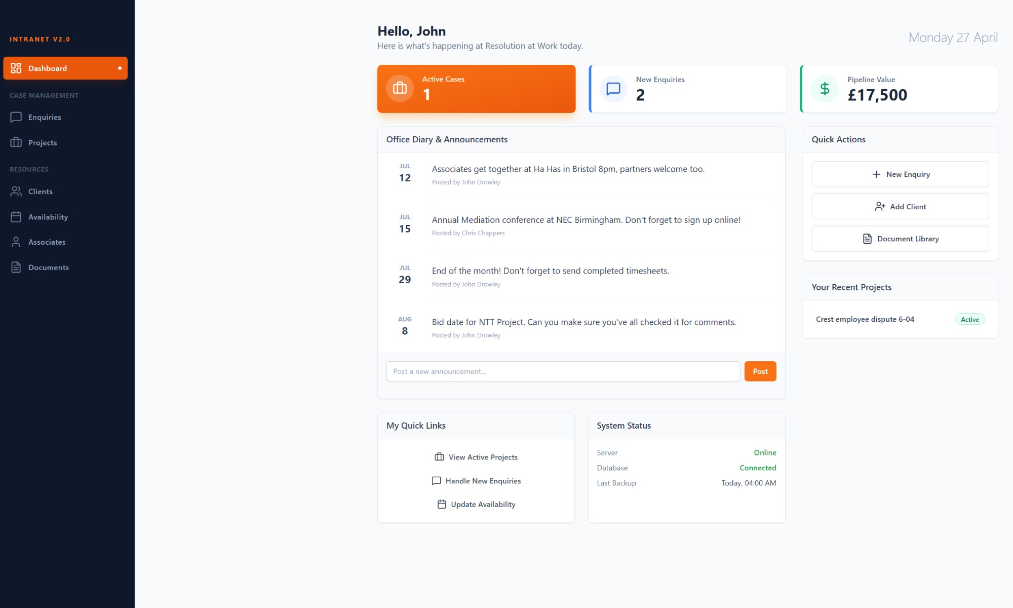Focus the Post a new announcement field

(563, 371)
